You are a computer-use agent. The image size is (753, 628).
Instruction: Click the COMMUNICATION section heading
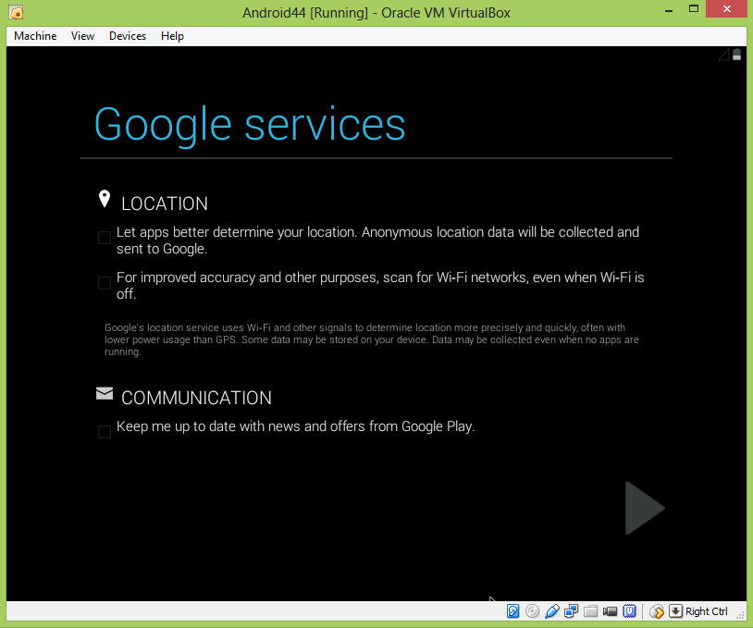tap(196, 398)
